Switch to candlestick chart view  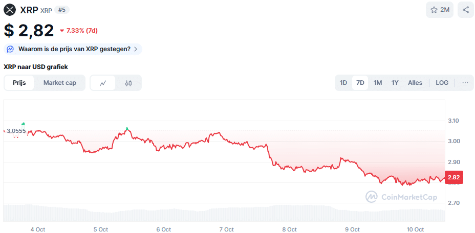point(128,83)
